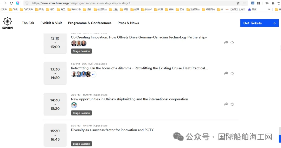281x148 pixels.
Task: Open the address bar three-dots menu
Action: pyautogui.click(x=244, y=3)
